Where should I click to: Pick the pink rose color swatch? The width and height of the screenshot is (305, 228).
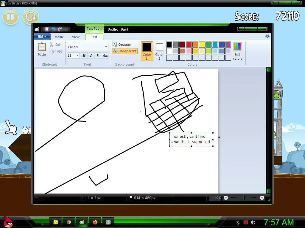189,51
